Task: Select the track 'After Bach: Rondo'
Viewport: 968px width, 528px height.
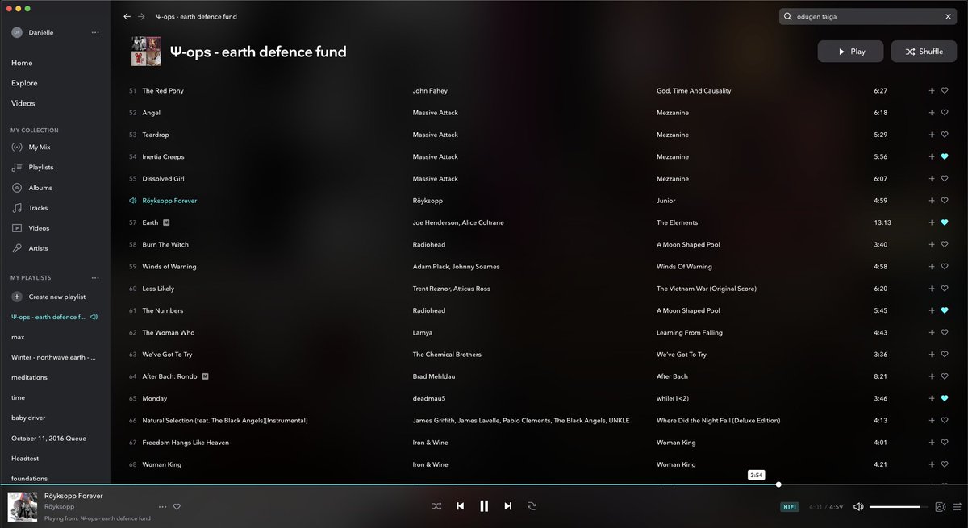Action: pyautogui.click(x=169, y=376)
